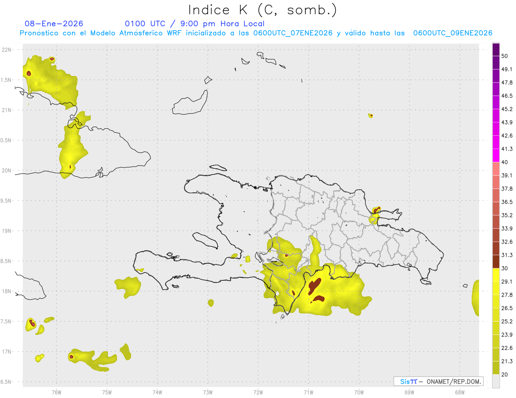Click colorbar value "41.3"
This screenshot has height=398, width=516.
point(507,149)
